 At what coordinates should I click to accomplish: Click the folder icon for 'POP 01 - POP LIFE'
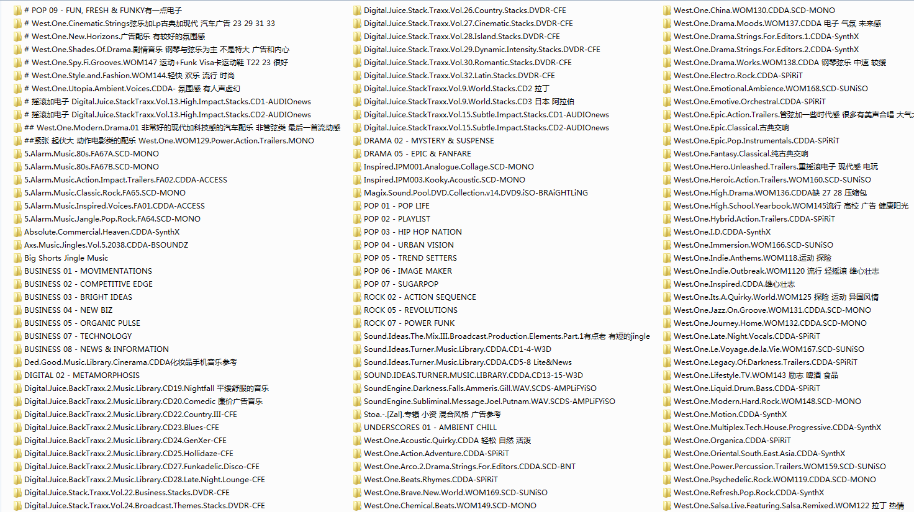click(357, 206)
